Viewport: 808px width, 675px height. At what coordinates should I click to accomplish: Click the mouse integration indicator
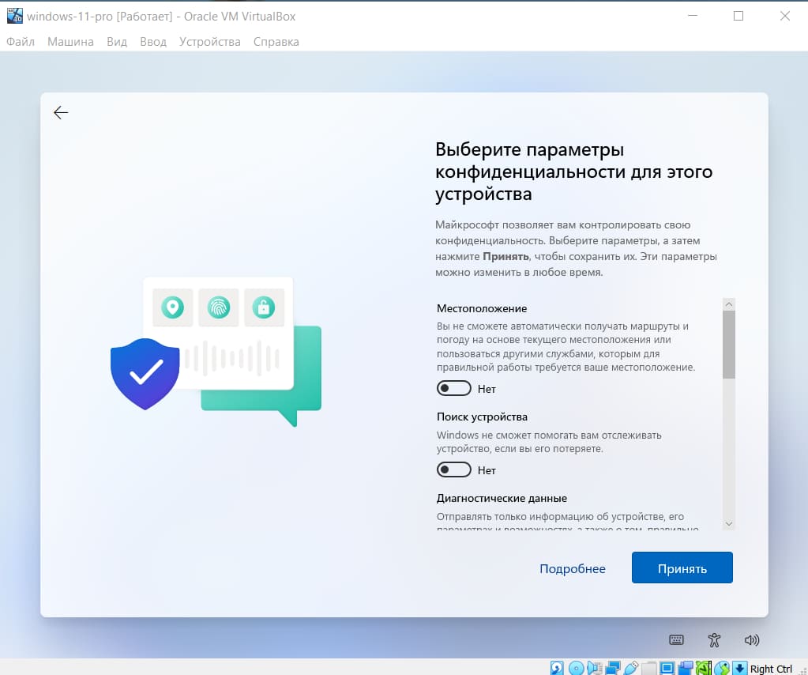click(722, 669)
